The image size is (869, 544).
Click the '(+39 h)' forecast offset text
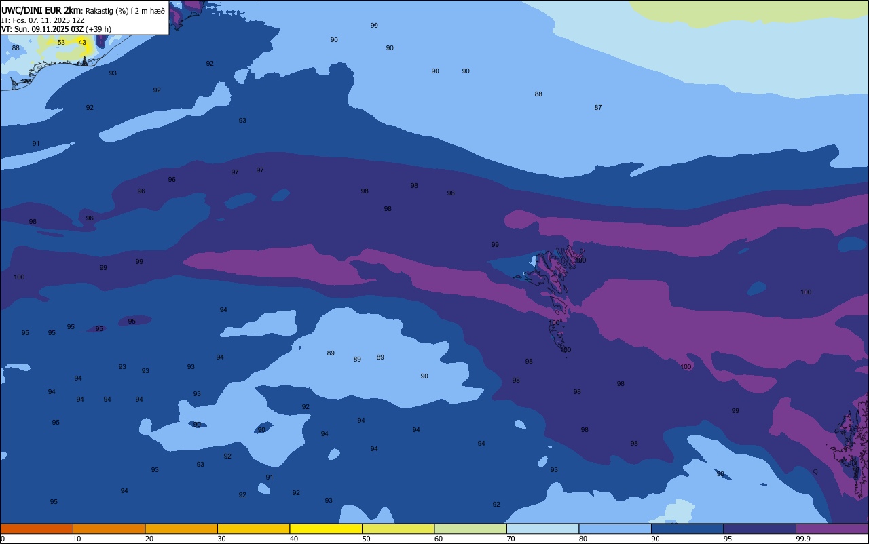[x=98, y=29]
